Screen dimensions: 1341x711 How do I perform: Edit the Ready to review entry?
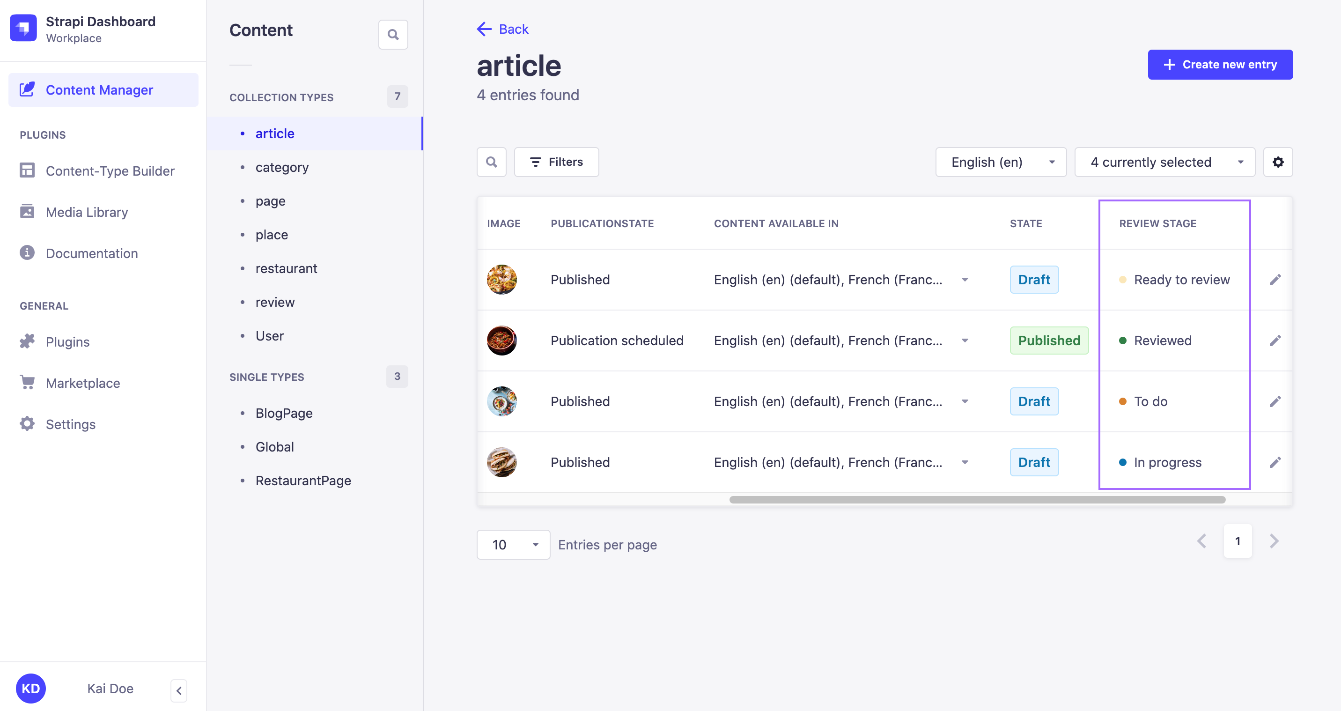click(1275, 280)
